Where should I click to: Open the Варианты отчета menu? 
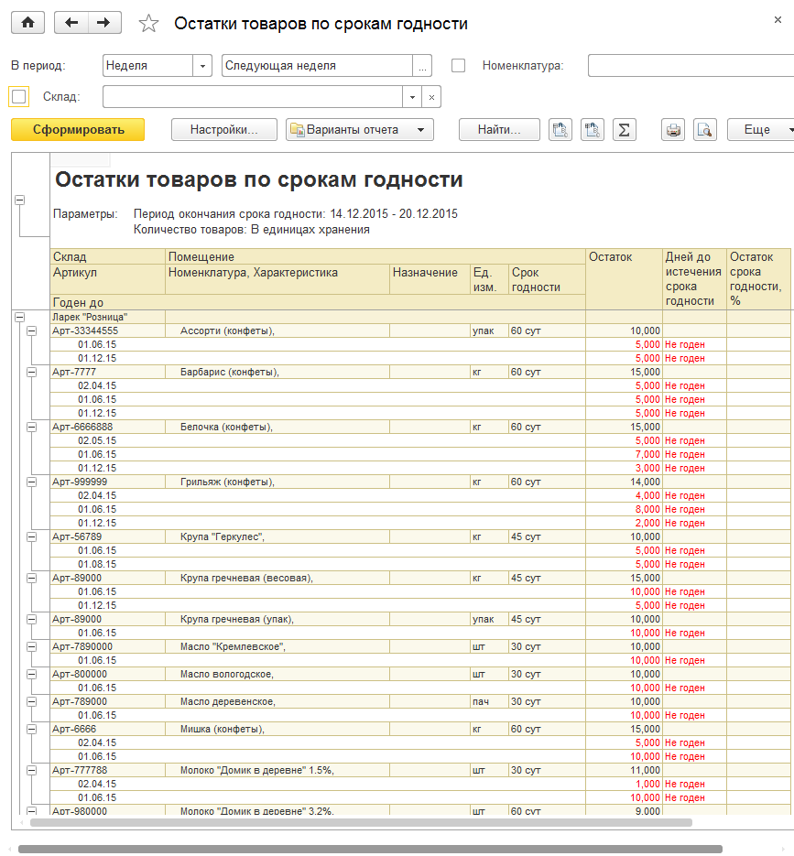[359, 130]
